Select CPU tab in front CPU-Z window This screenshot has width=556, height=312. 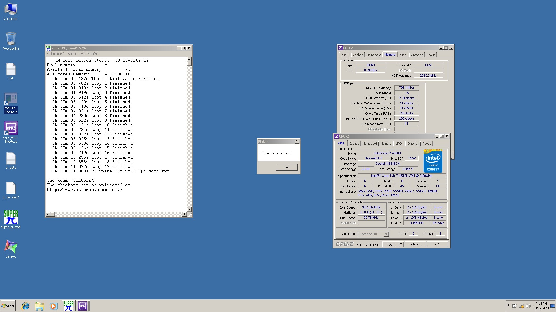point(341,143)
